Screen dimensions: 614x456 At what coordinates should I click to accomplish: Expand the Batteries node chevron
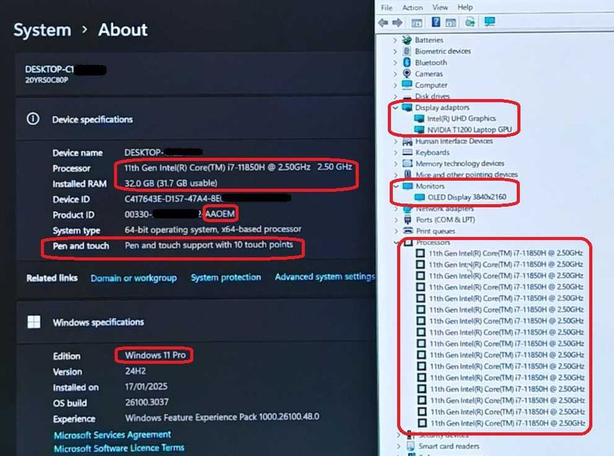point(395,40)
